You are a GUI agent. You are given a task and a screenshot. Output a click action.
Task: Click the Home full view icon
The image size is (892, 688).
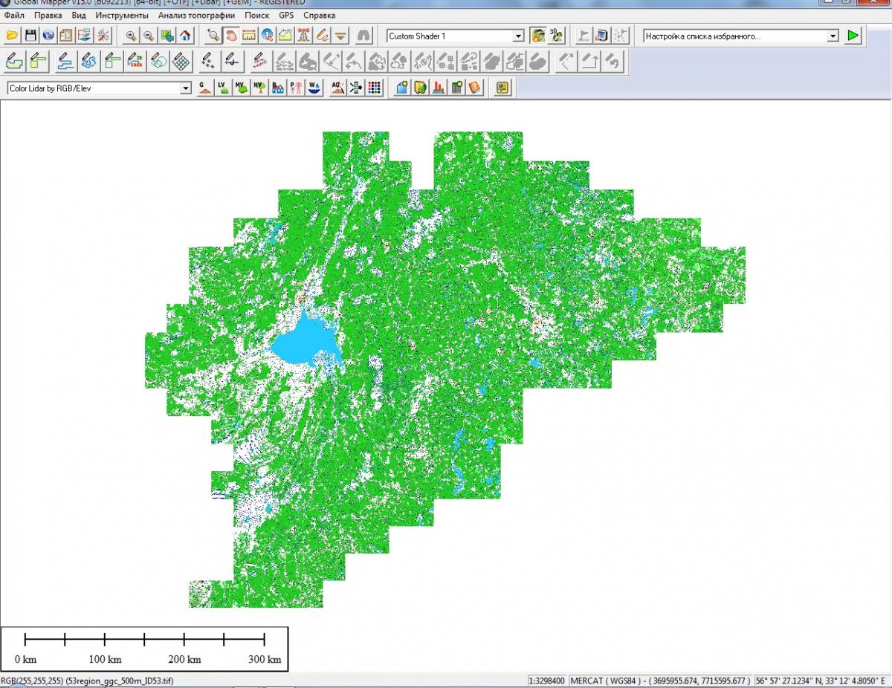click(185, 36)
